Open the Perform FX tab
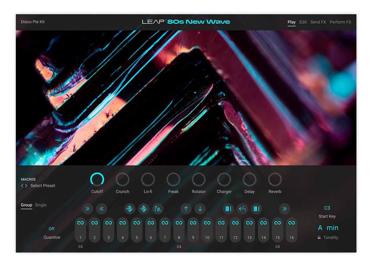 click(x=340, y=22)
